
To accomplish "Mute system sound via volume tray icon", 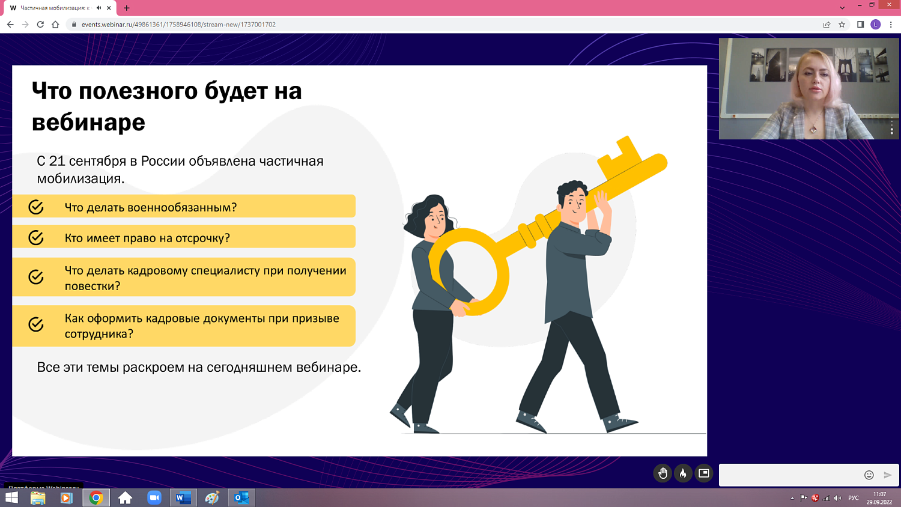I will [x=837, y=497].
